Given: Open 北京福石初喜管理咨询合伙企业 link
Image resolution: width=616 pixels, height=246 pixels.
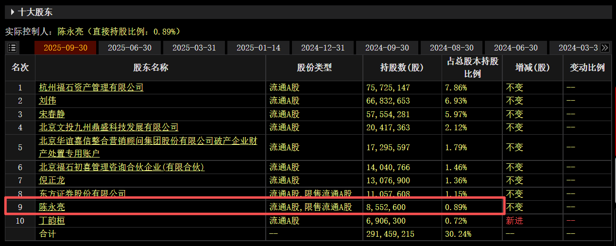Looking at the screenshot, I should 121,167.
